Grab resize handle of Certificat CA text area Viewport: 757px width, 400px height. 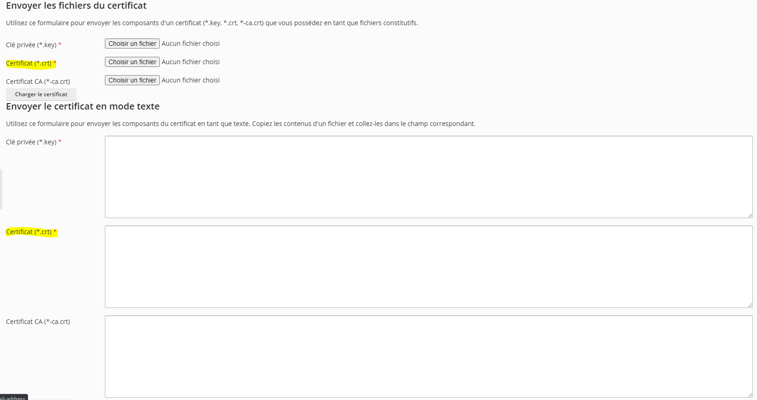coord(750,395)
